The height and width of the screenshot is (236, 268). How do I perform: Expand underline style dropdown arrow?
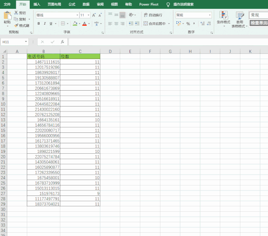(x=56, y=23)
